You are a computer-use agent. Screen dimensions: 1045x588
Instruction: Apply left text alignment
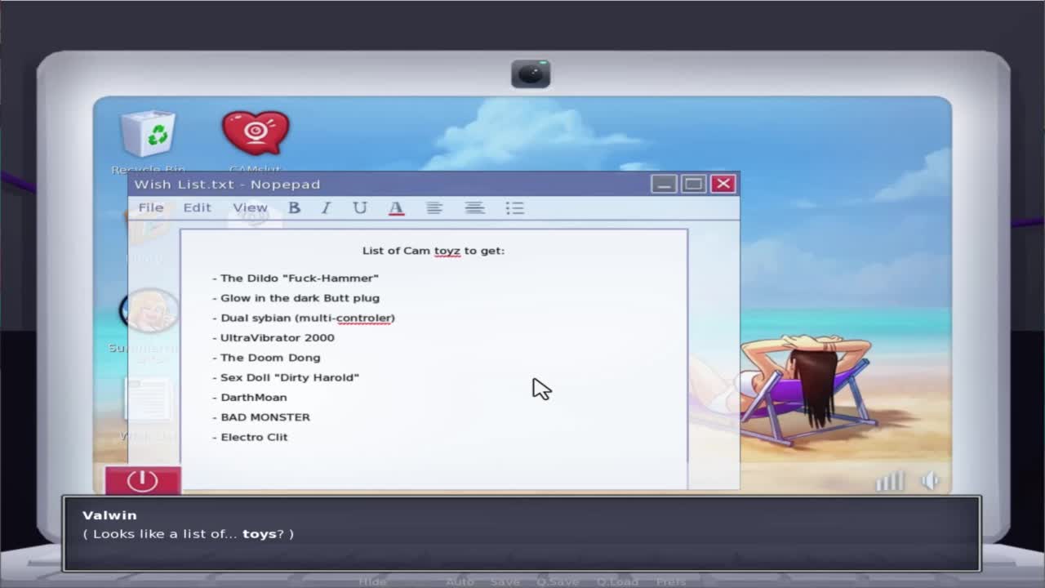click(434, 208)
